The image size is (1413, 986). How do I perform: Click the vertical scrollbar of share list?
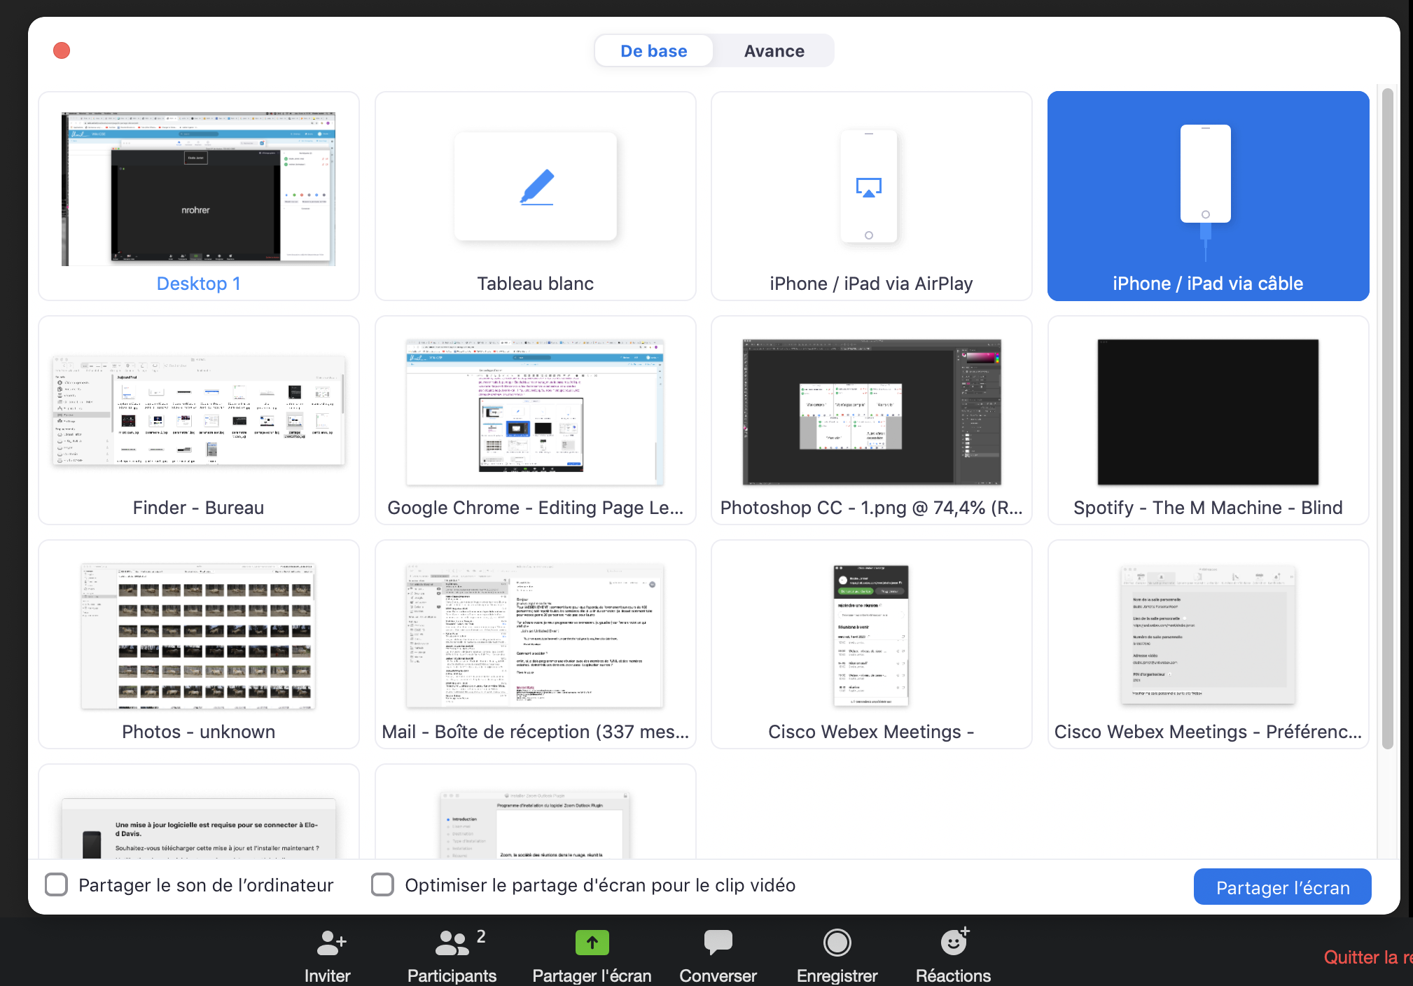[1387, 420]
